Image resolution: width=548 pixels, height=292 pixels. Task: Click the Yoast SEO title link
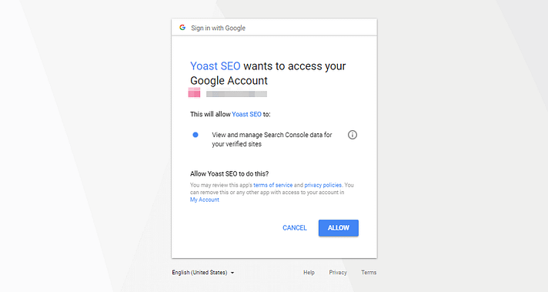point(216,65)
